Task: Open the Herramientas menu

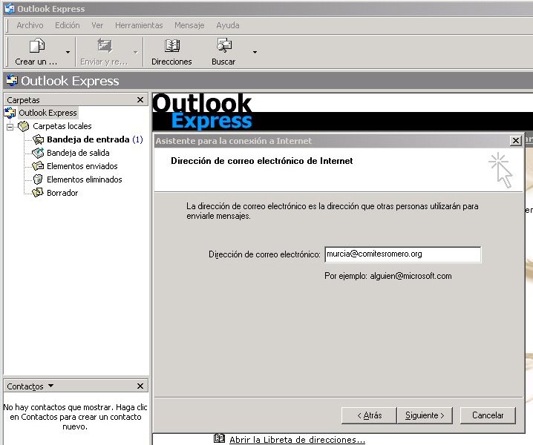Action: pyautogui.click(x=139, y=25)
